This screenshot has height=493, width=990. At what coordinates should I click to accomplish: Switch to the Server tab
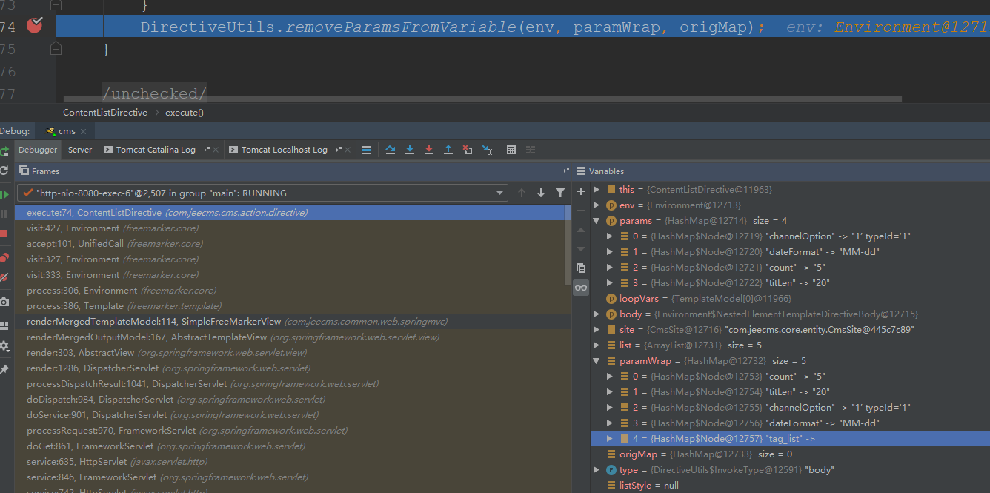click(x=80, y=150)
